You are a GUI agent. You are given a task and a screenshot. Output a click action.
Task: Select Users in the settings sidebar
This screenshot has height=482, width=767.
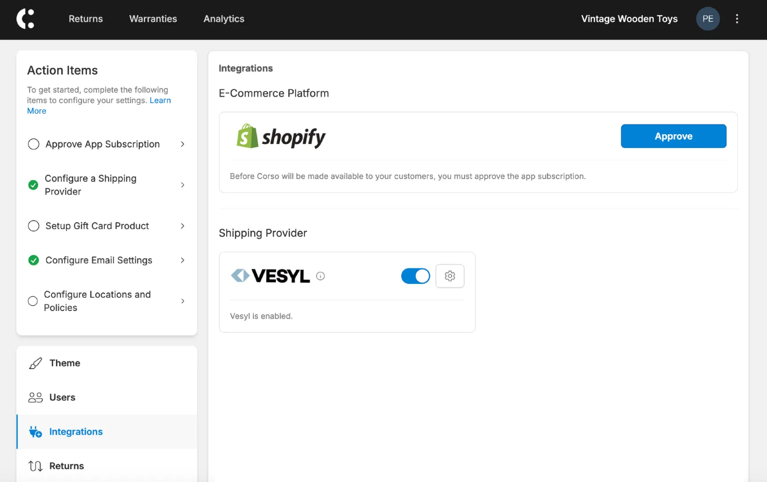pyautogui.click(x=107, y=397)
